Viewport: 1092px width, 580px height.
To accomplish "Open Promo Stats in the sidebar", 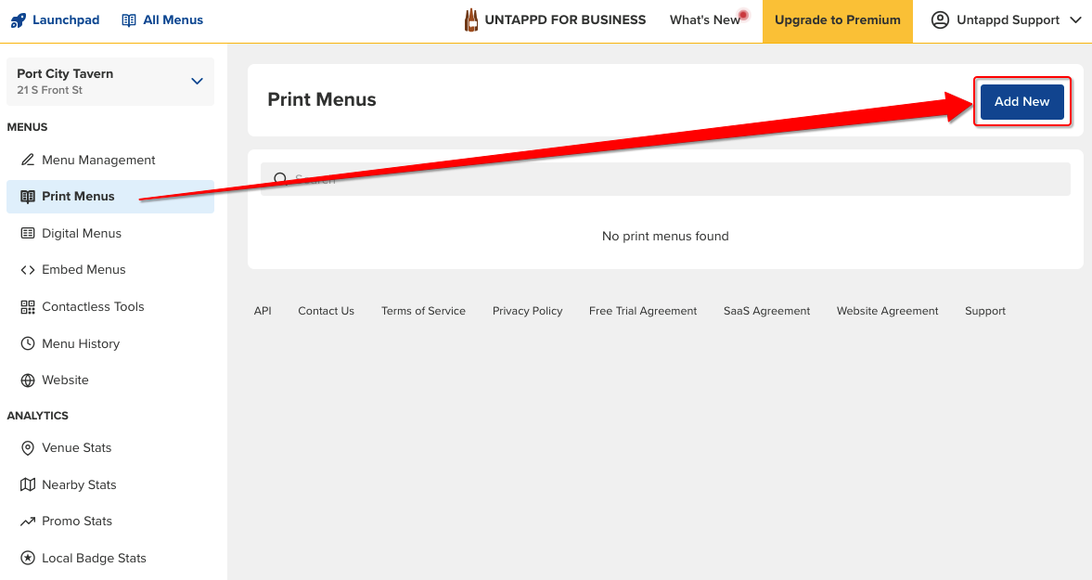I will tap(77, 522).
